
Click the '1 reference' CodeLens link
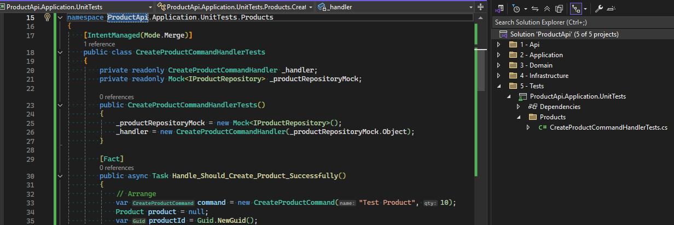tap(99, 44)
